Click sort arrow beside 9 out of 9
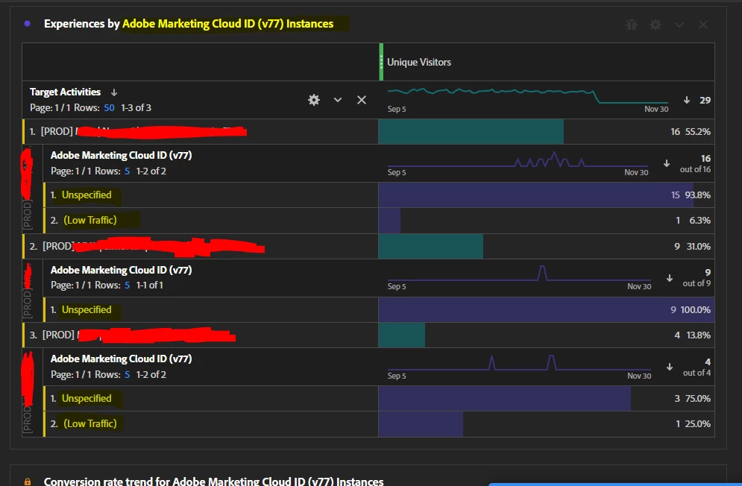The image size is (742, 486). (x=670, y=278)
